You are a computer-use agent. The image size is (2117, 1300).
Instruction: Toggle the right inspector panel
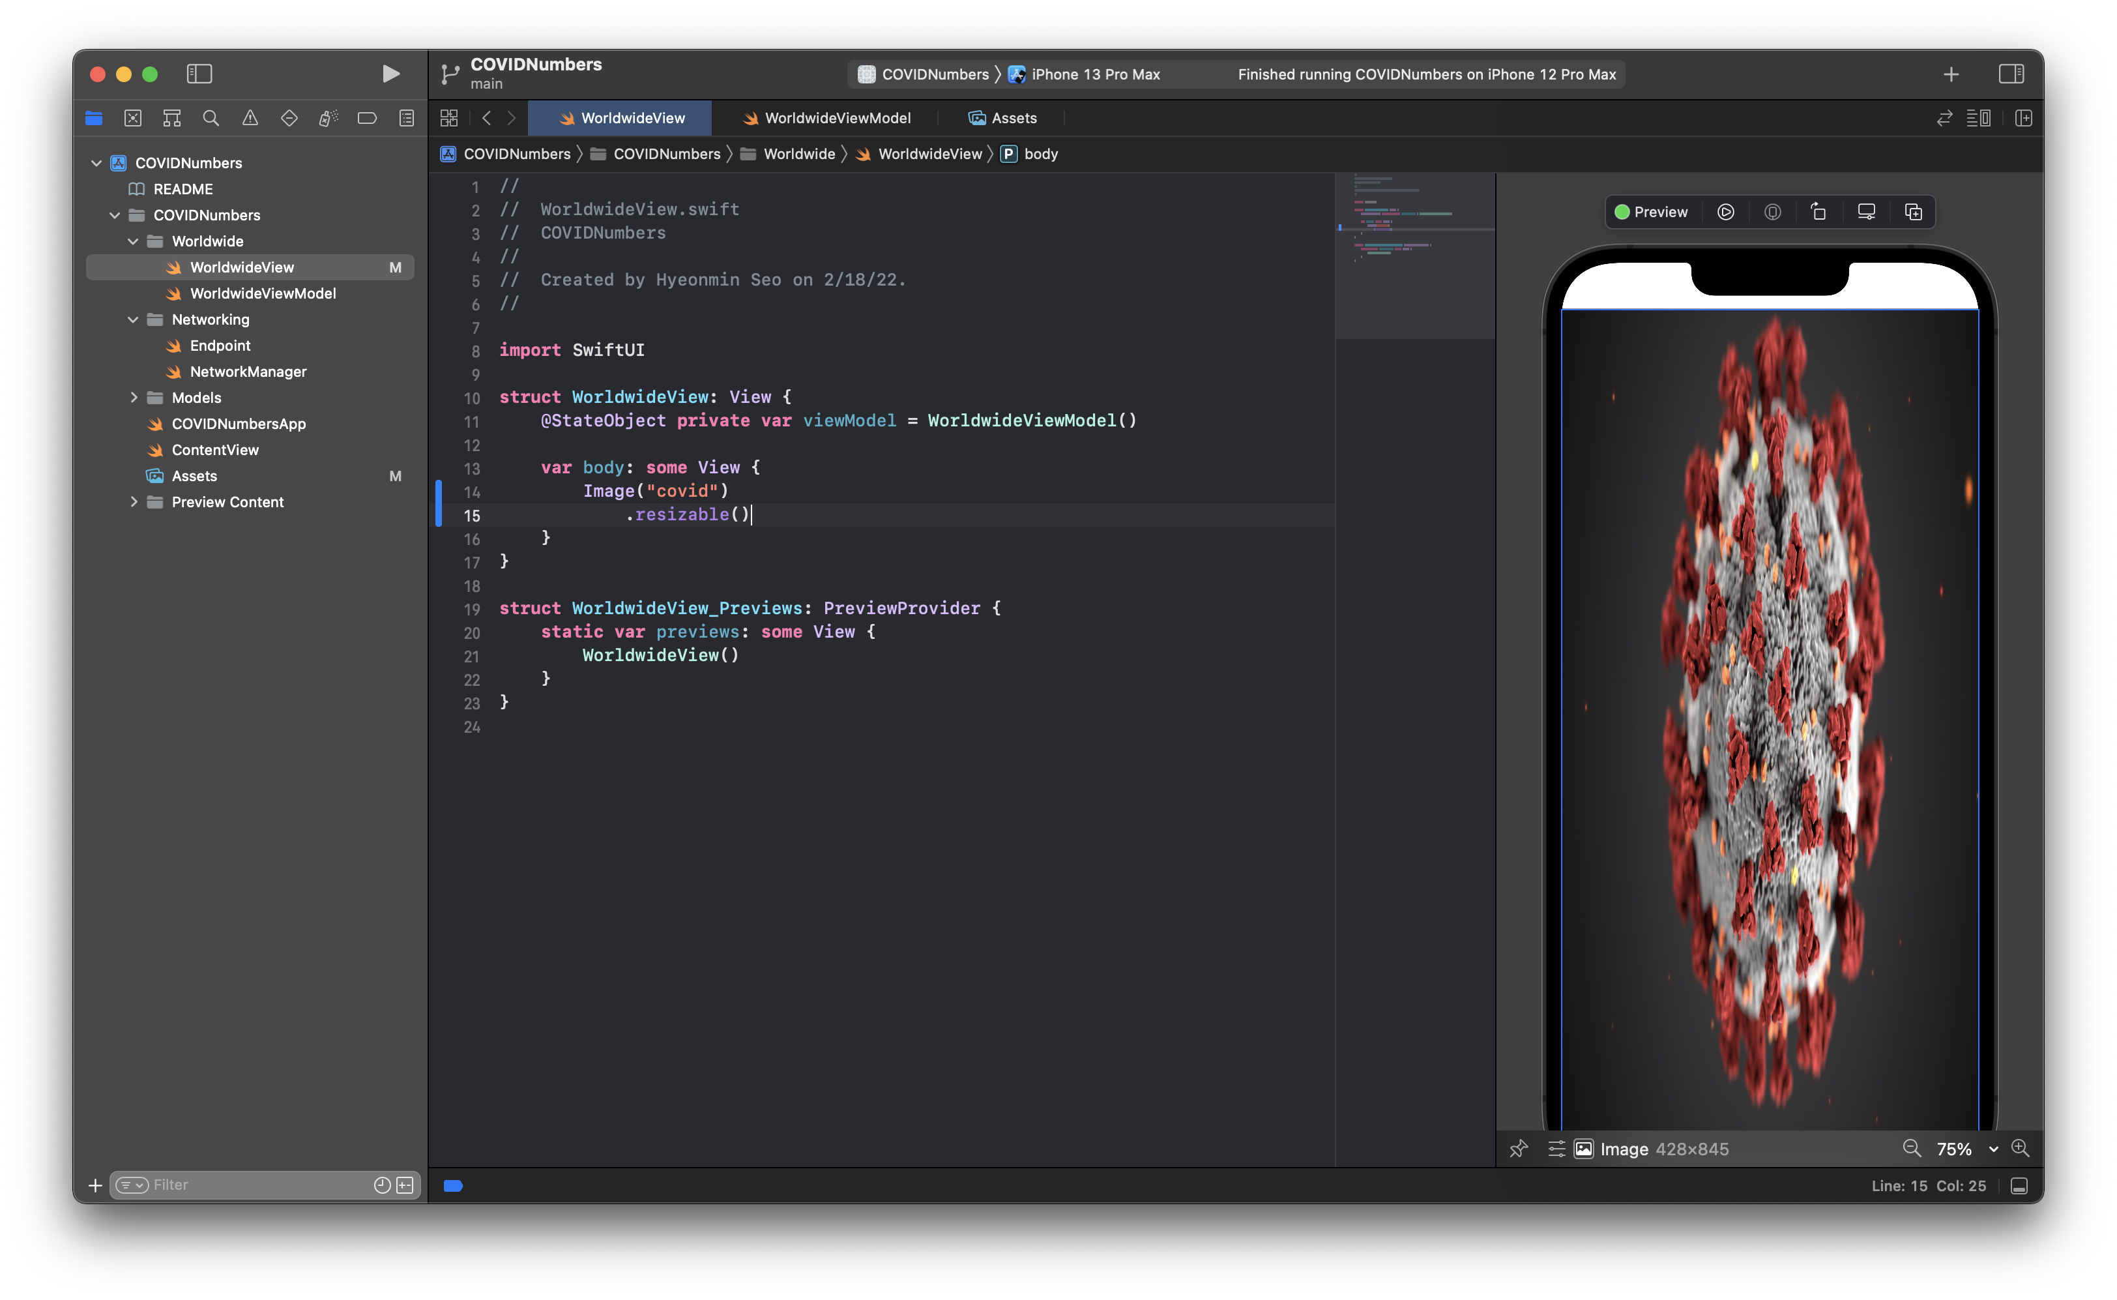click(2010, 74)
